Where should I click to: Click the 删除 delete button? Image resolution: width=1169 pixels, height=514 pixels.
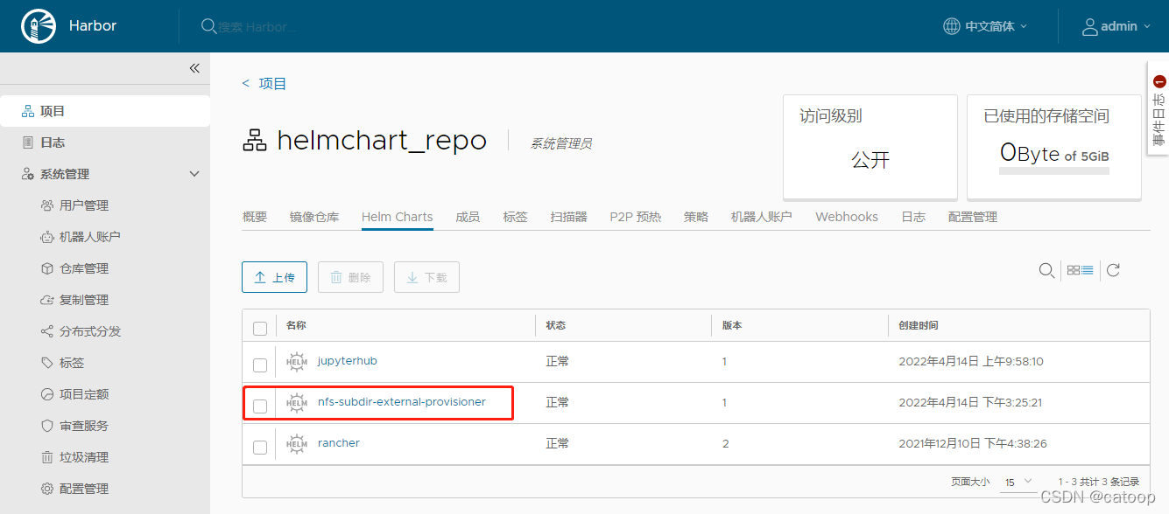(351, 277)
